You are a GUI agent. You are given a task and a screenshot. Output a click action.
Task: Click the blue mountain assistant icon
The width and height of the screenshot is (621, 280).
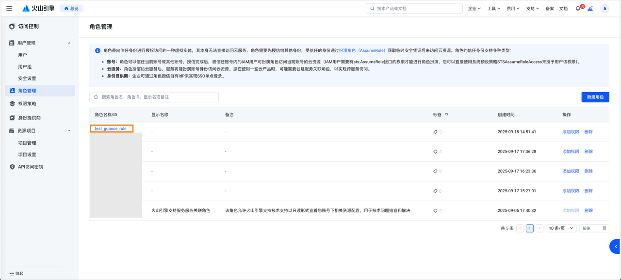(x=590, y=9)
